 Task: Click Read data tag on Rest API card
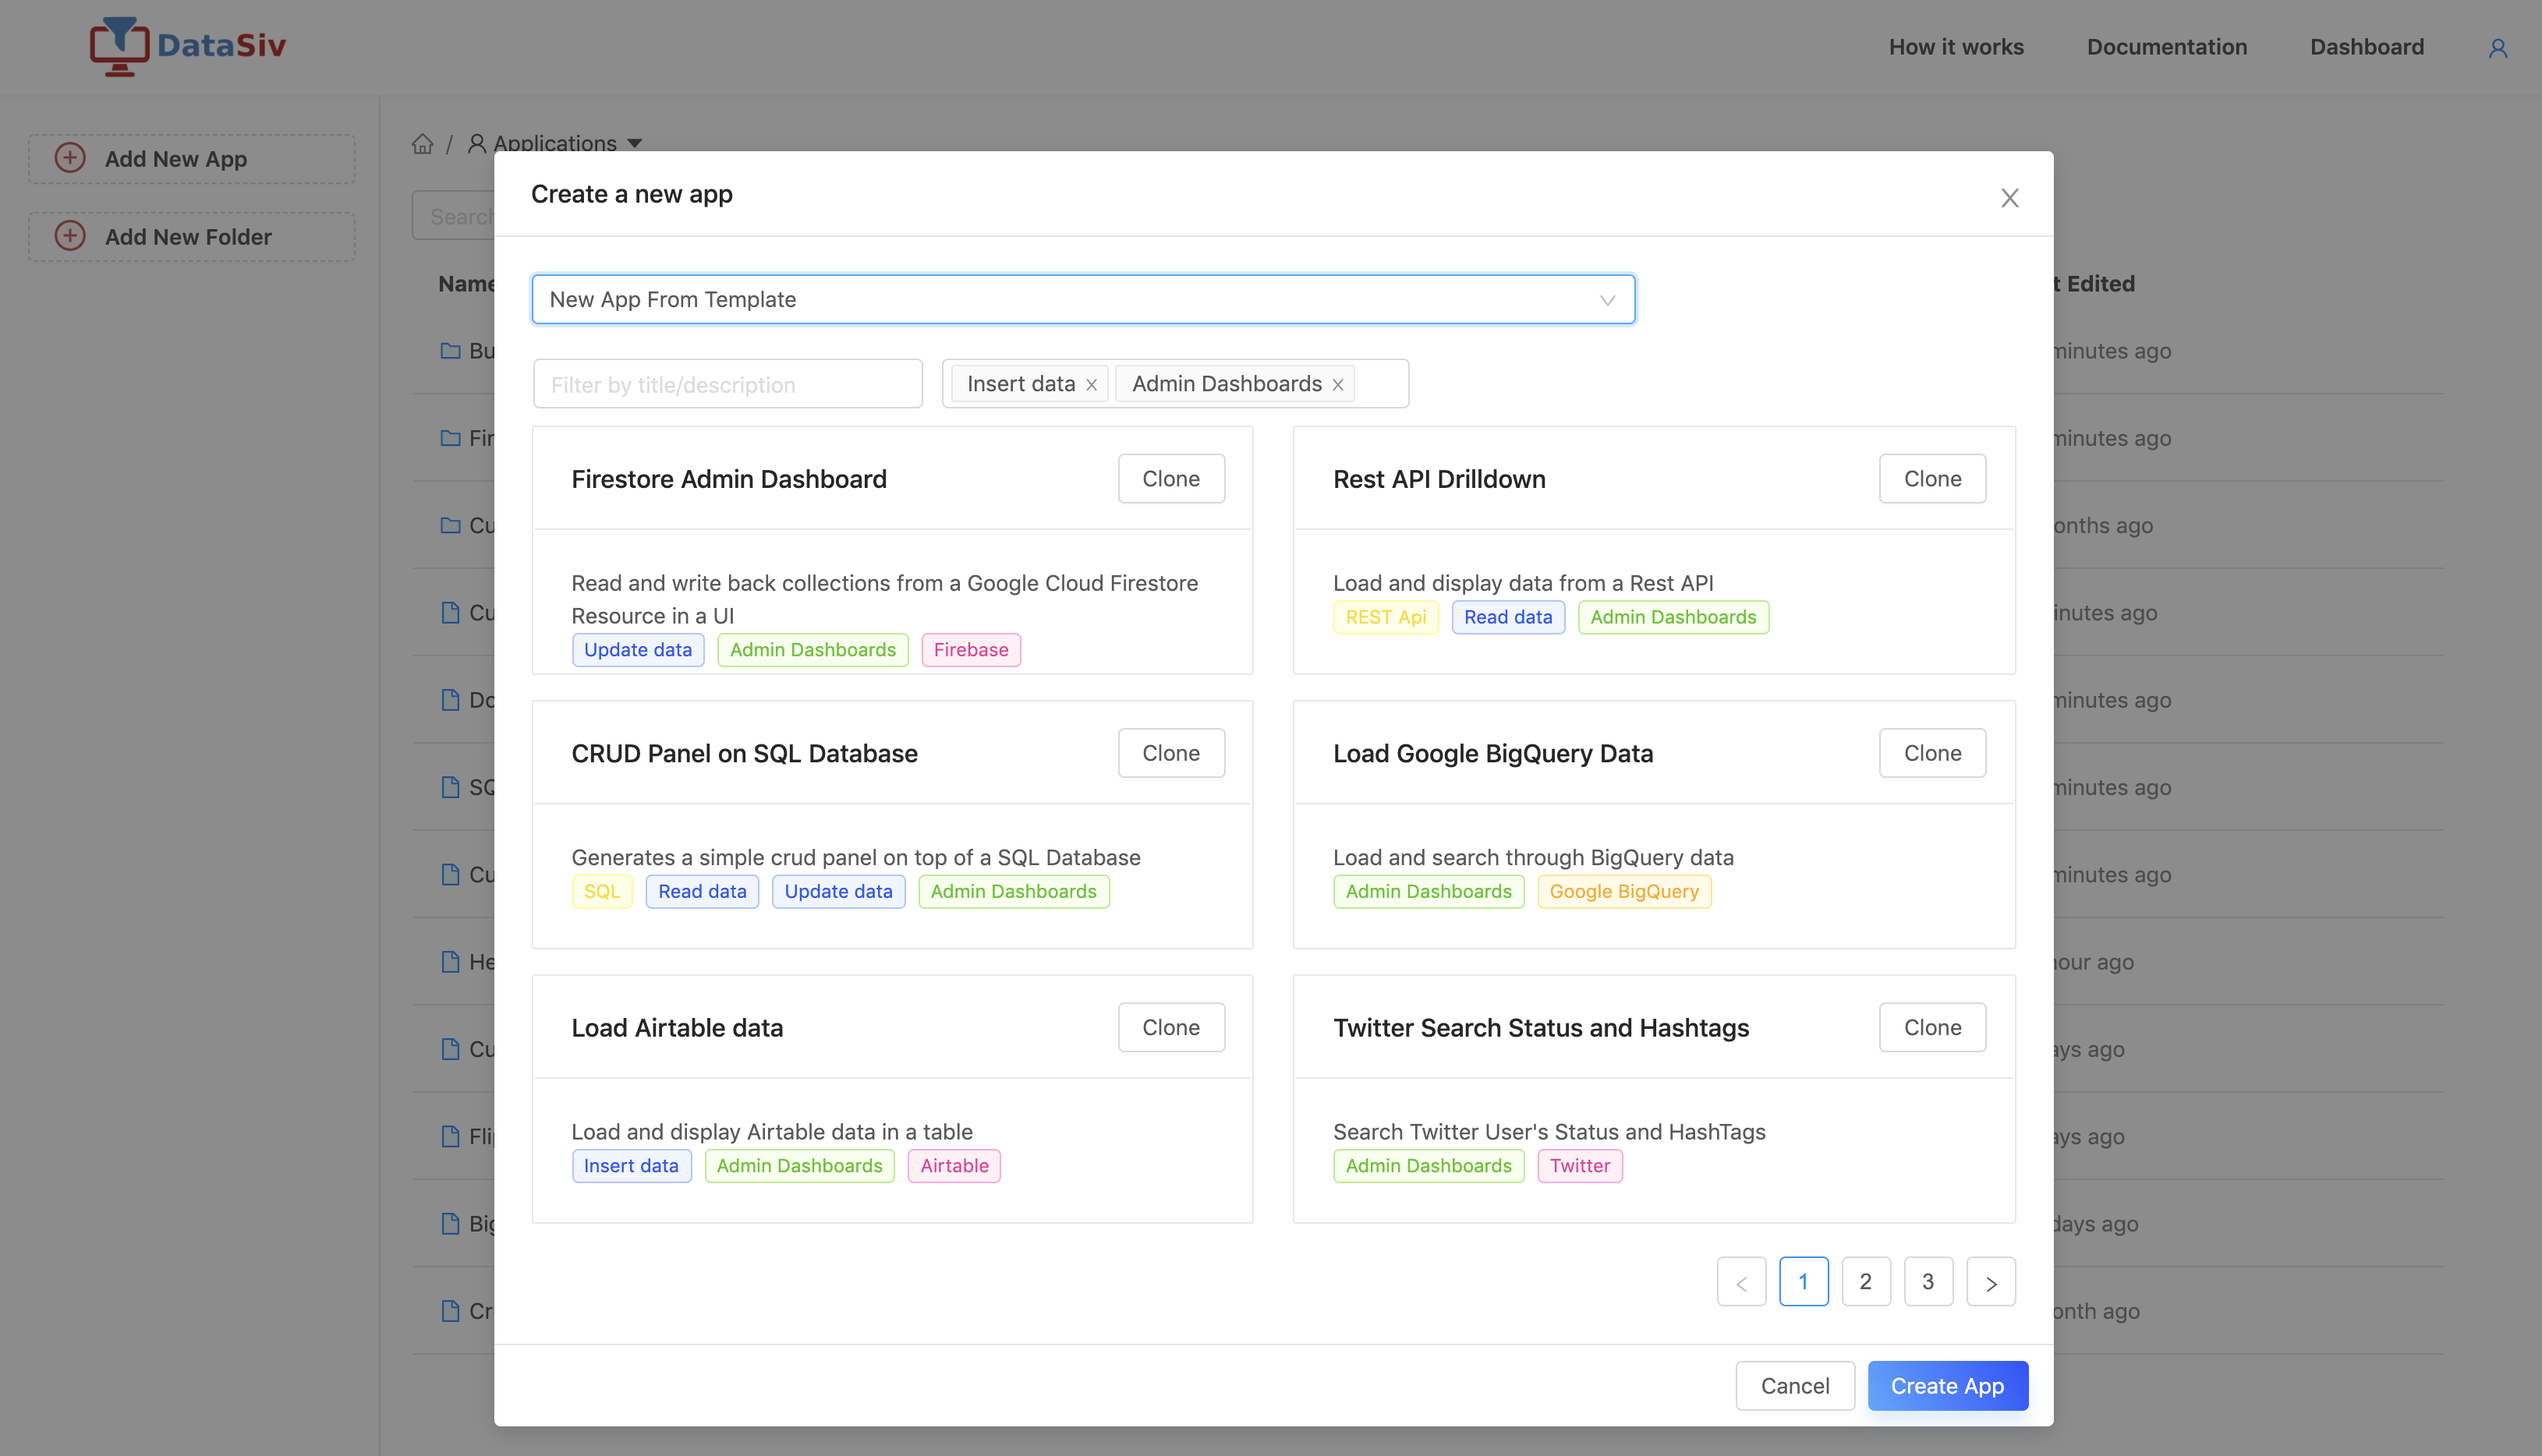1507,617
